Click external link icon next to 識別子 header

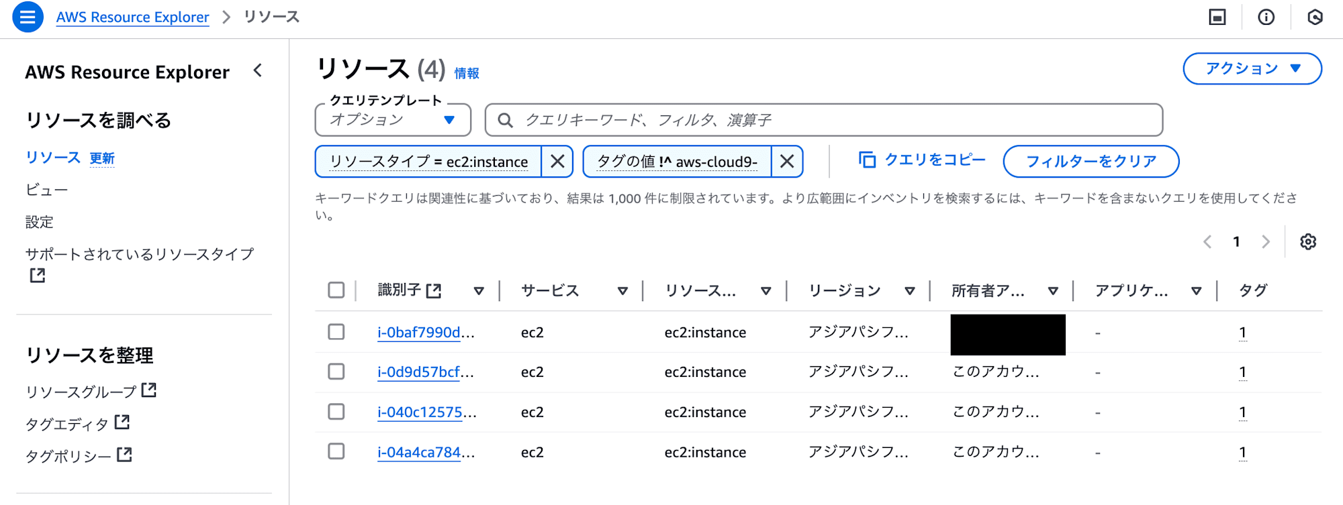434,290
